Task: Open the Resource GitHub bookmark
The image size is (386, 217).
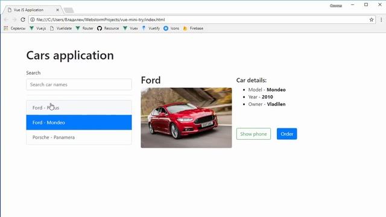Action: [x=108, y=28]
